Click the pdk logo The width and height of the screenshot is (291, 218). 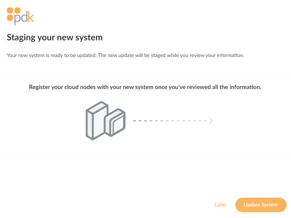pyautogui.click(x=21, y=16)
